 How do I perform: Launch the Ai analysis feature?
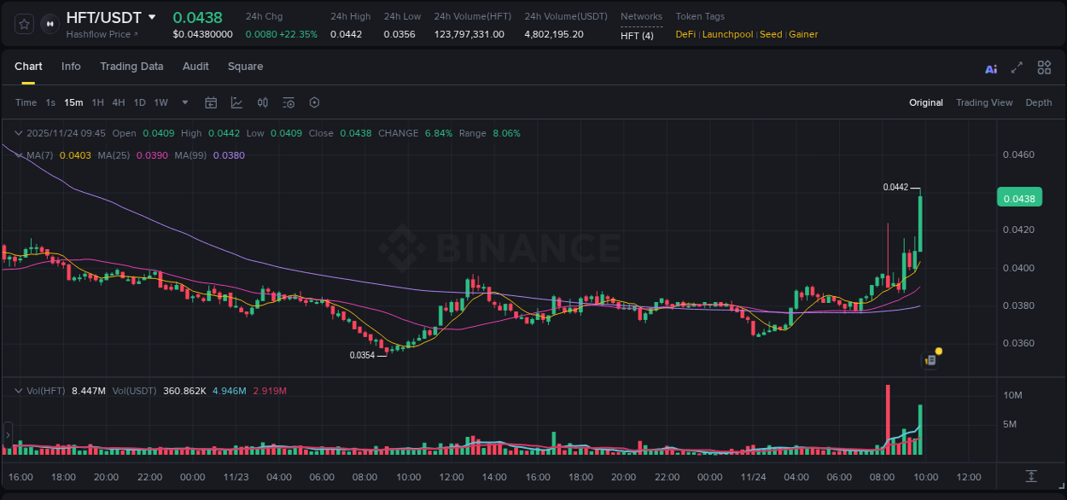pyautogui.click(x=990, y=67)
